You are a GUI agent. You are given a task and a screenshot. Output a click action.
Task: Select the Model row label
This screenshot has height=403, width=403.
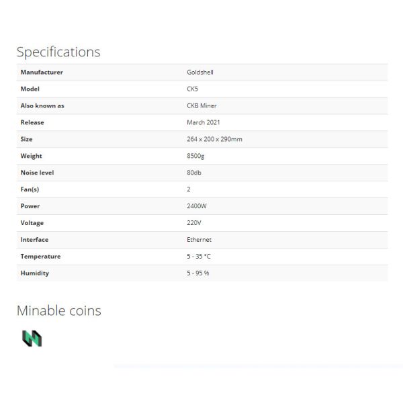coord(30,89)
